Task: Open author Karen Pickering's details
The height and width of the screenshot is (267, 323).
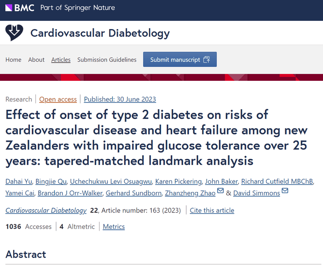Action: pos(179,181)
